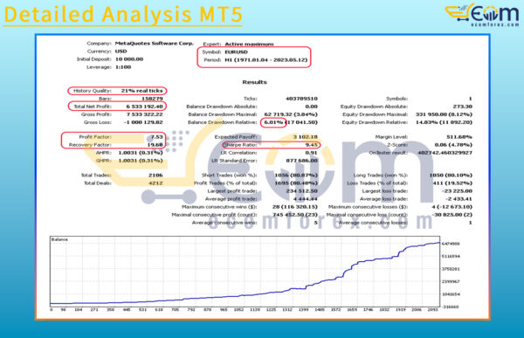Click the "Balance" chart label

59,239
